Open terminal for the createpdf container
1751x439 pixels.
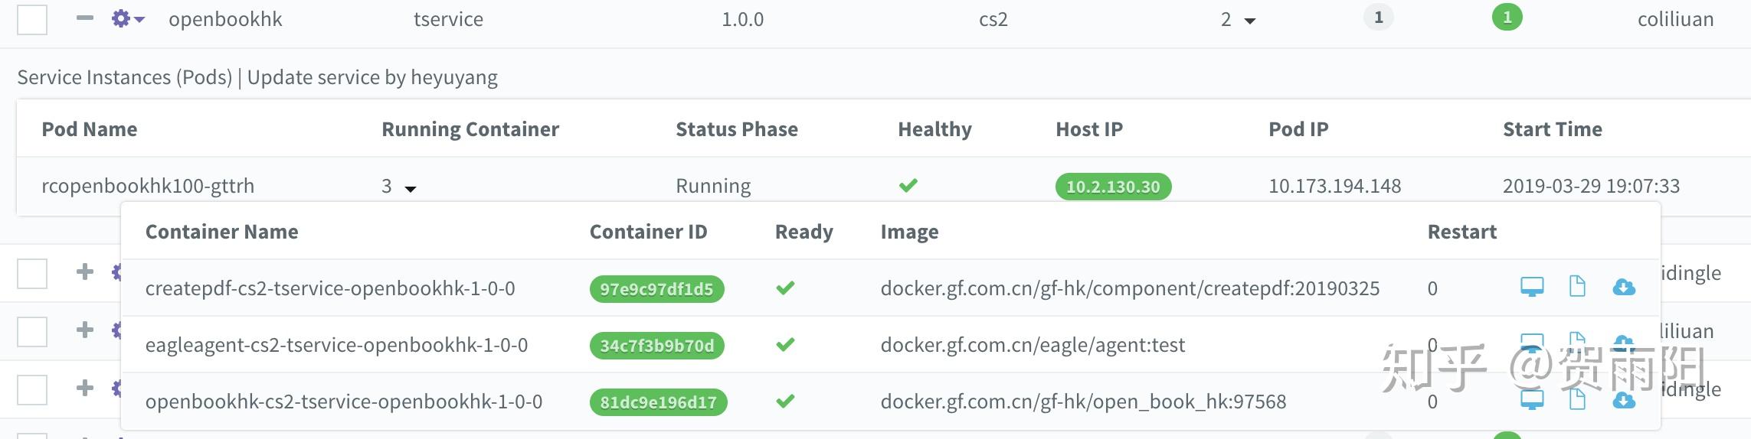point(1531,288)
